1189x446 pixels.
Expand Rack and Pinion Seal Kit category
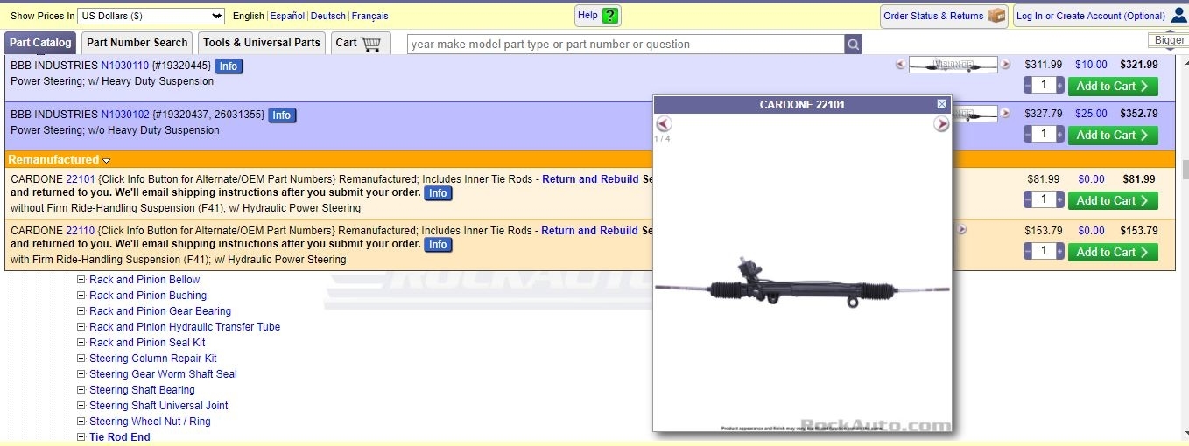pos(81,343)
